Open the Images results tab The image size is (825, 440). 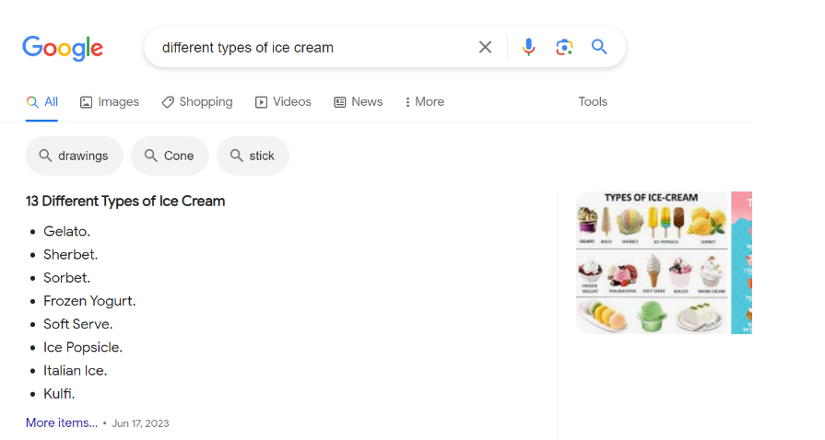110,102
